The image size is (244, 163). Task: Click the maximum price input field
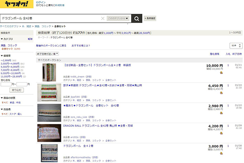22,84
